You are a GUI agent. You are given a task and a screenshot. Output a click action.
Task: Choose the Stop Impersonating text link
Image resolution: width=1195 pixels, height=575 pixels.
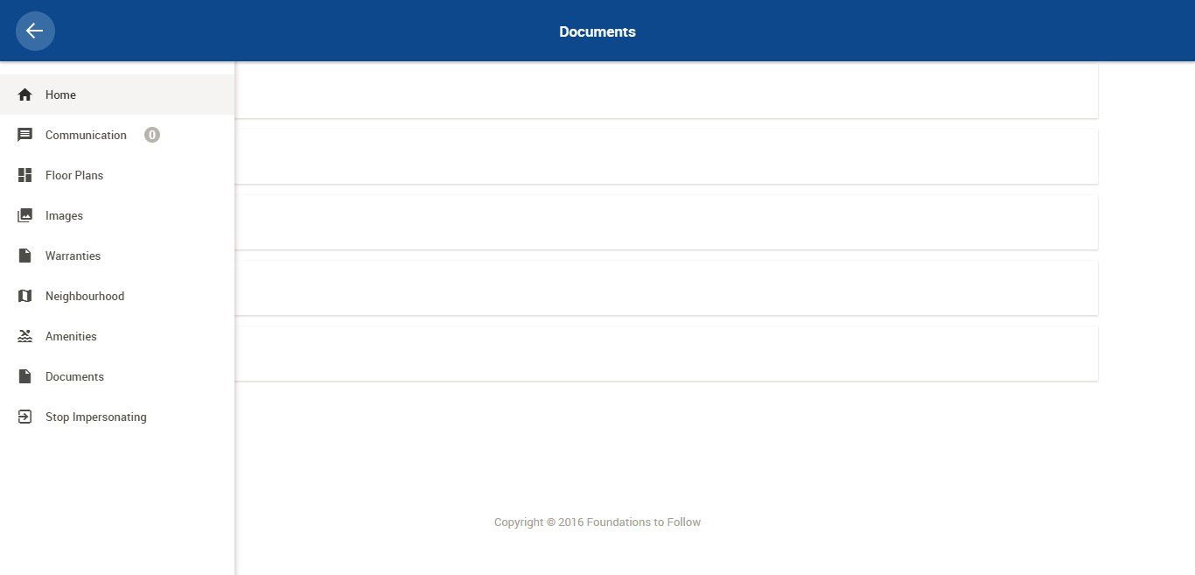pos(96,417)
